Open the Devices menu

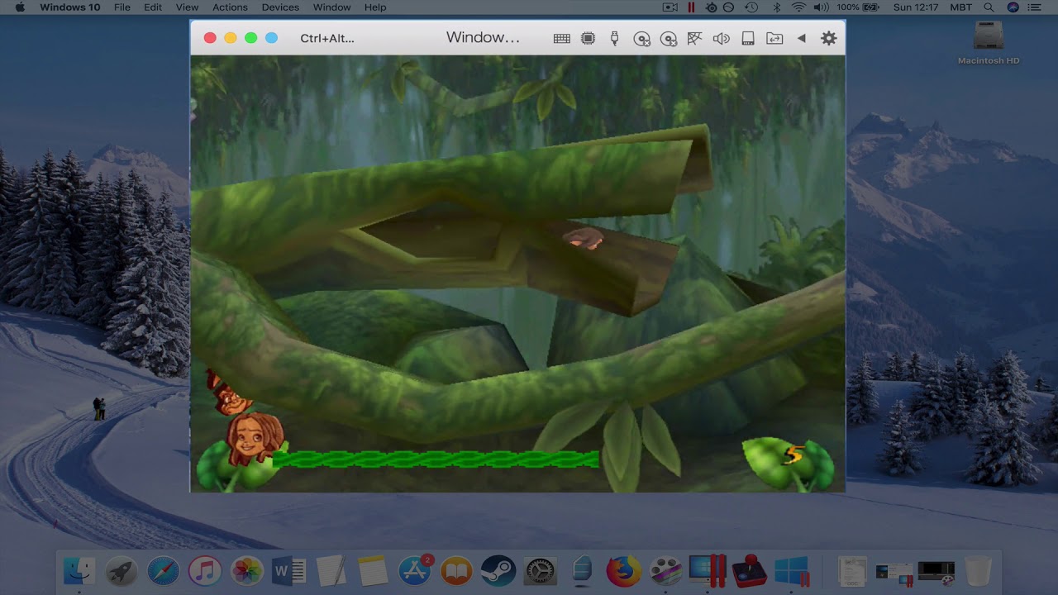[x=280, y=7]
